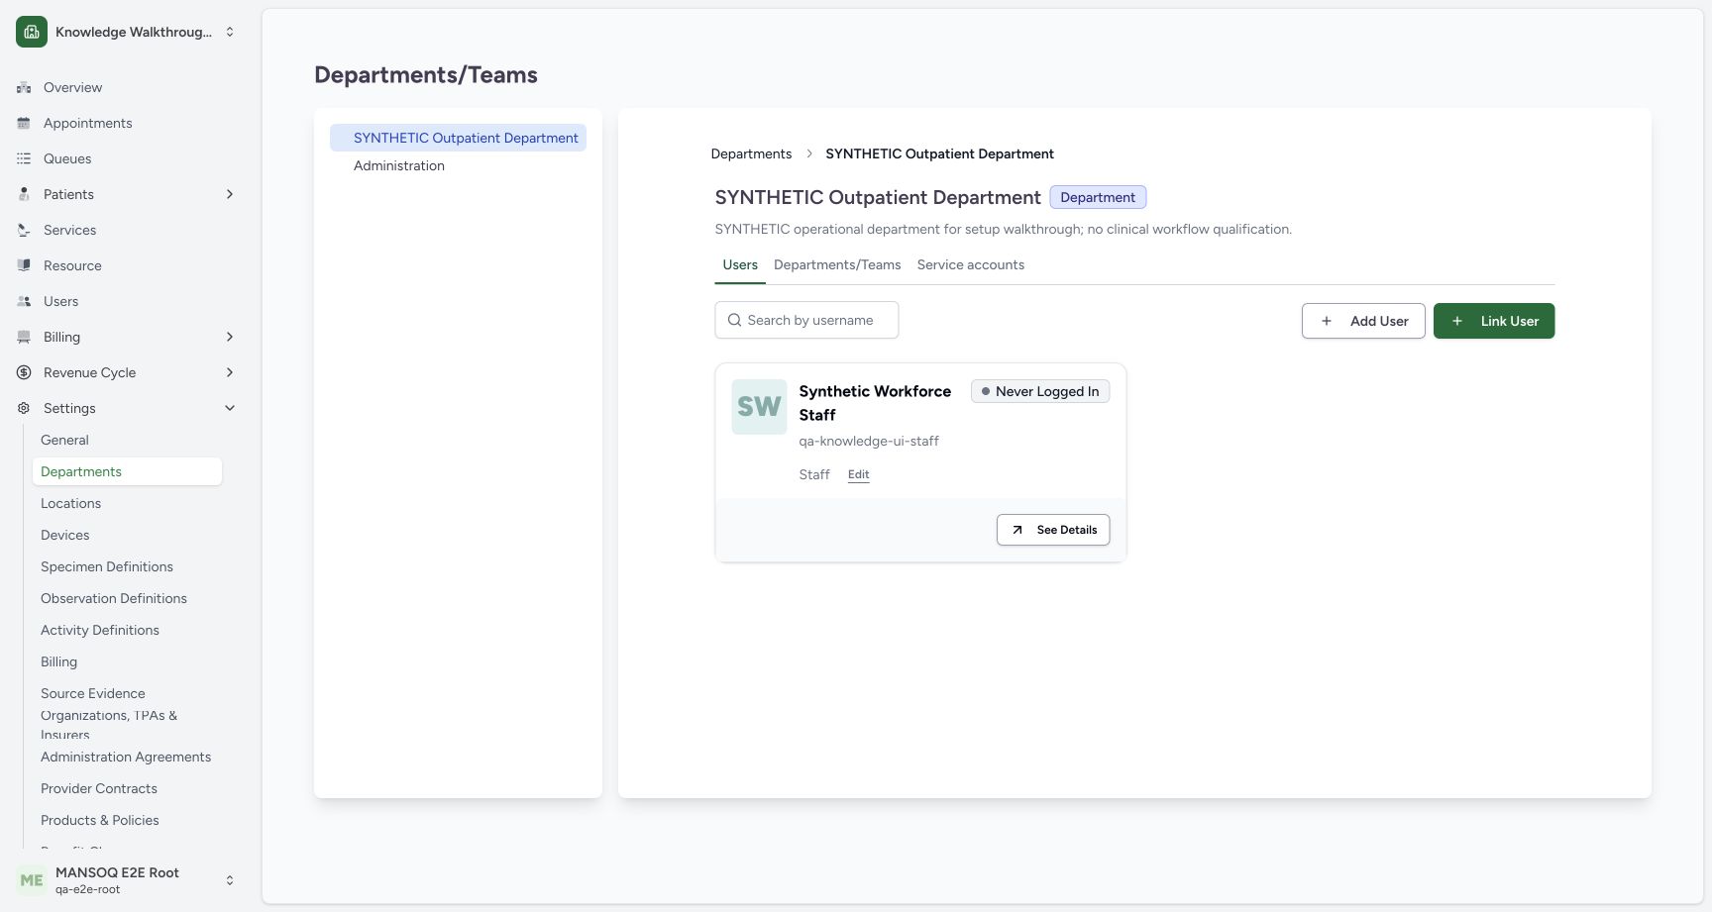Open Locations settings item

[x=127, y=503]
